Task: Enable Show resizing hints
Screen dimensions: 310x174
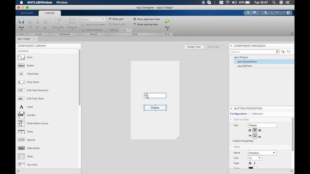Action: coord(135,25)
